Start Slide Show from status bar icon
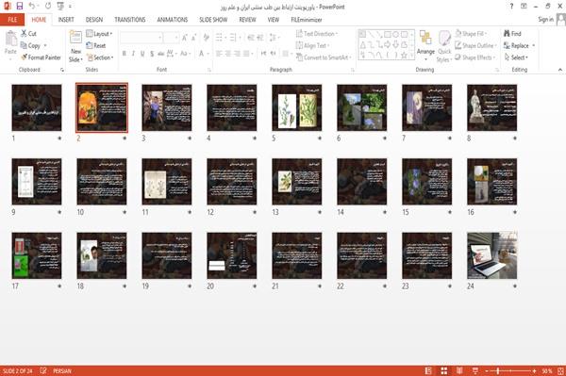Viewport: 566px width, 376px height. pyautogui.click(x=475, y=370)
